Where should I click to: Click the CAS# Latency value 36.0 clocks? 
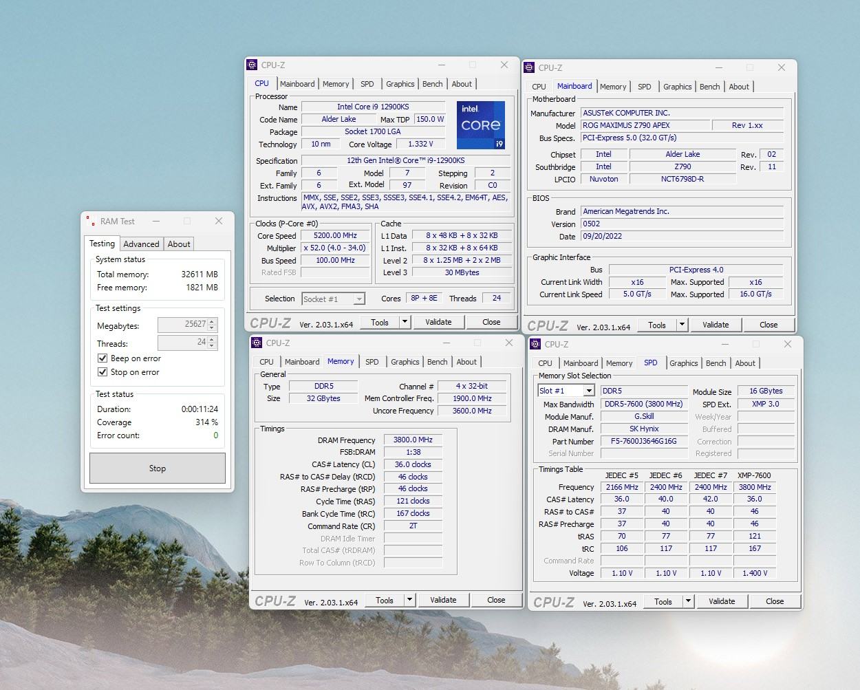[x=413, y=464]
